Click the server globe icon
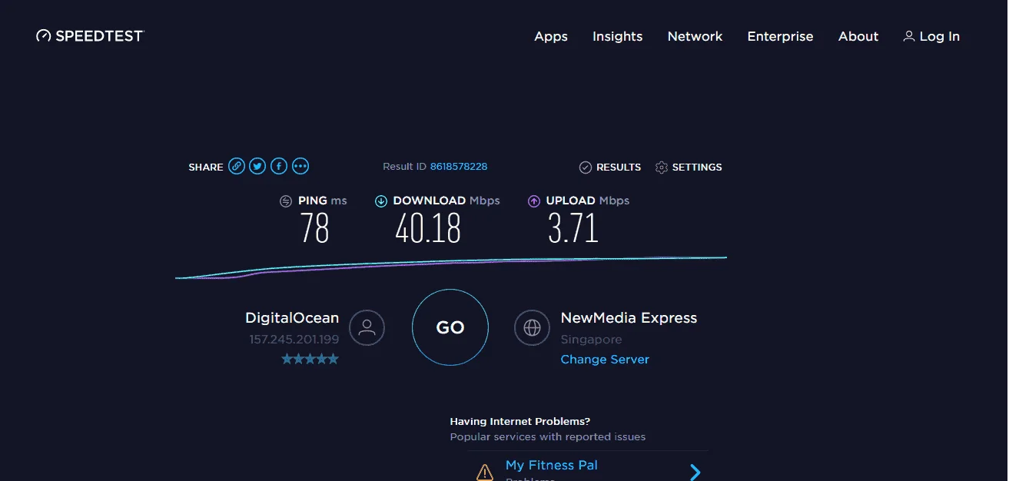The width and height of the screenshot is (1019, 481). 532,328
